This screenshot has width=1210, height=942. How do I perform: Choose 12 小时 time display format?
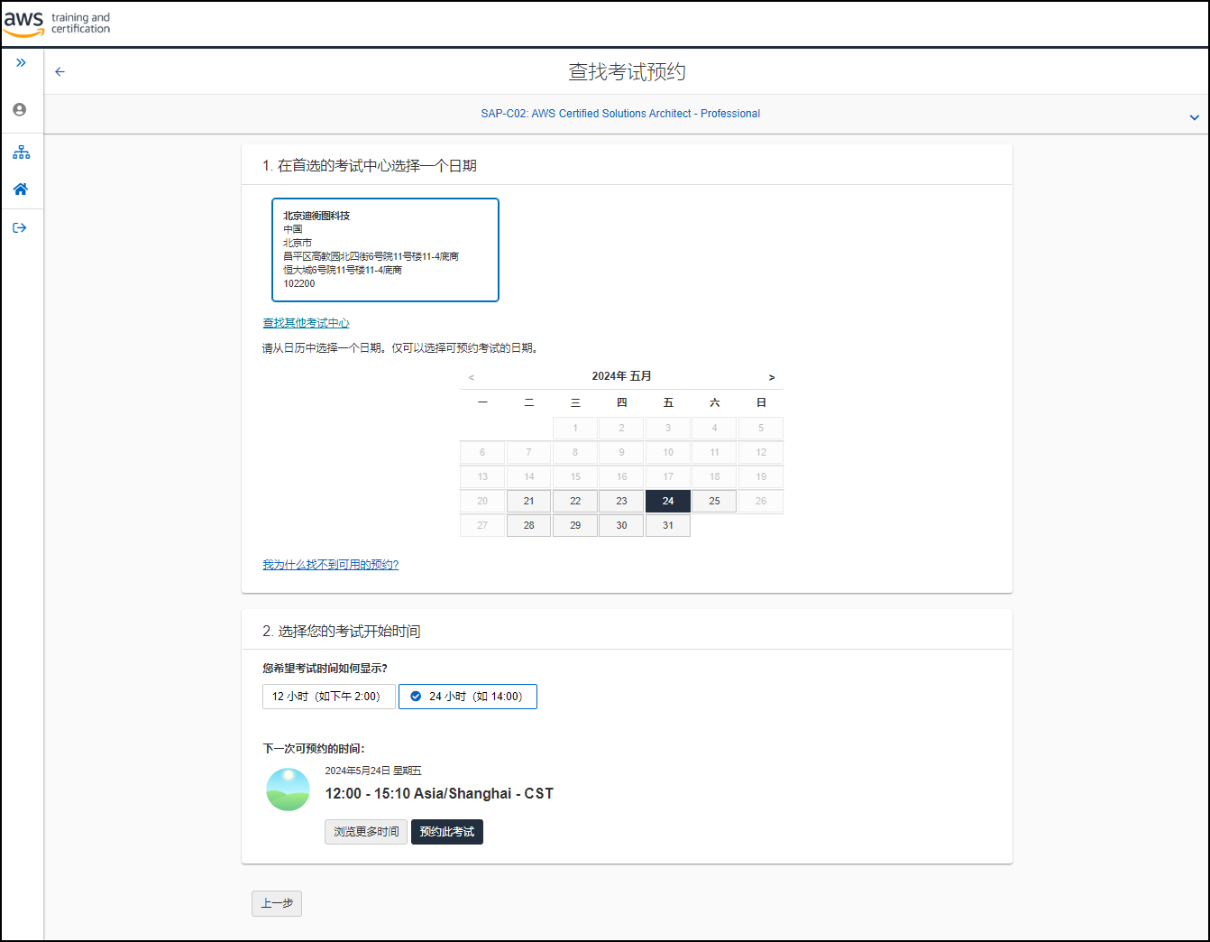(328, 697)
